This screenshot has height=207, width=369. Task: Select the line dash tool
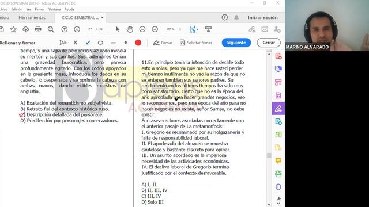pyautogui.click(x=113, y=43)
